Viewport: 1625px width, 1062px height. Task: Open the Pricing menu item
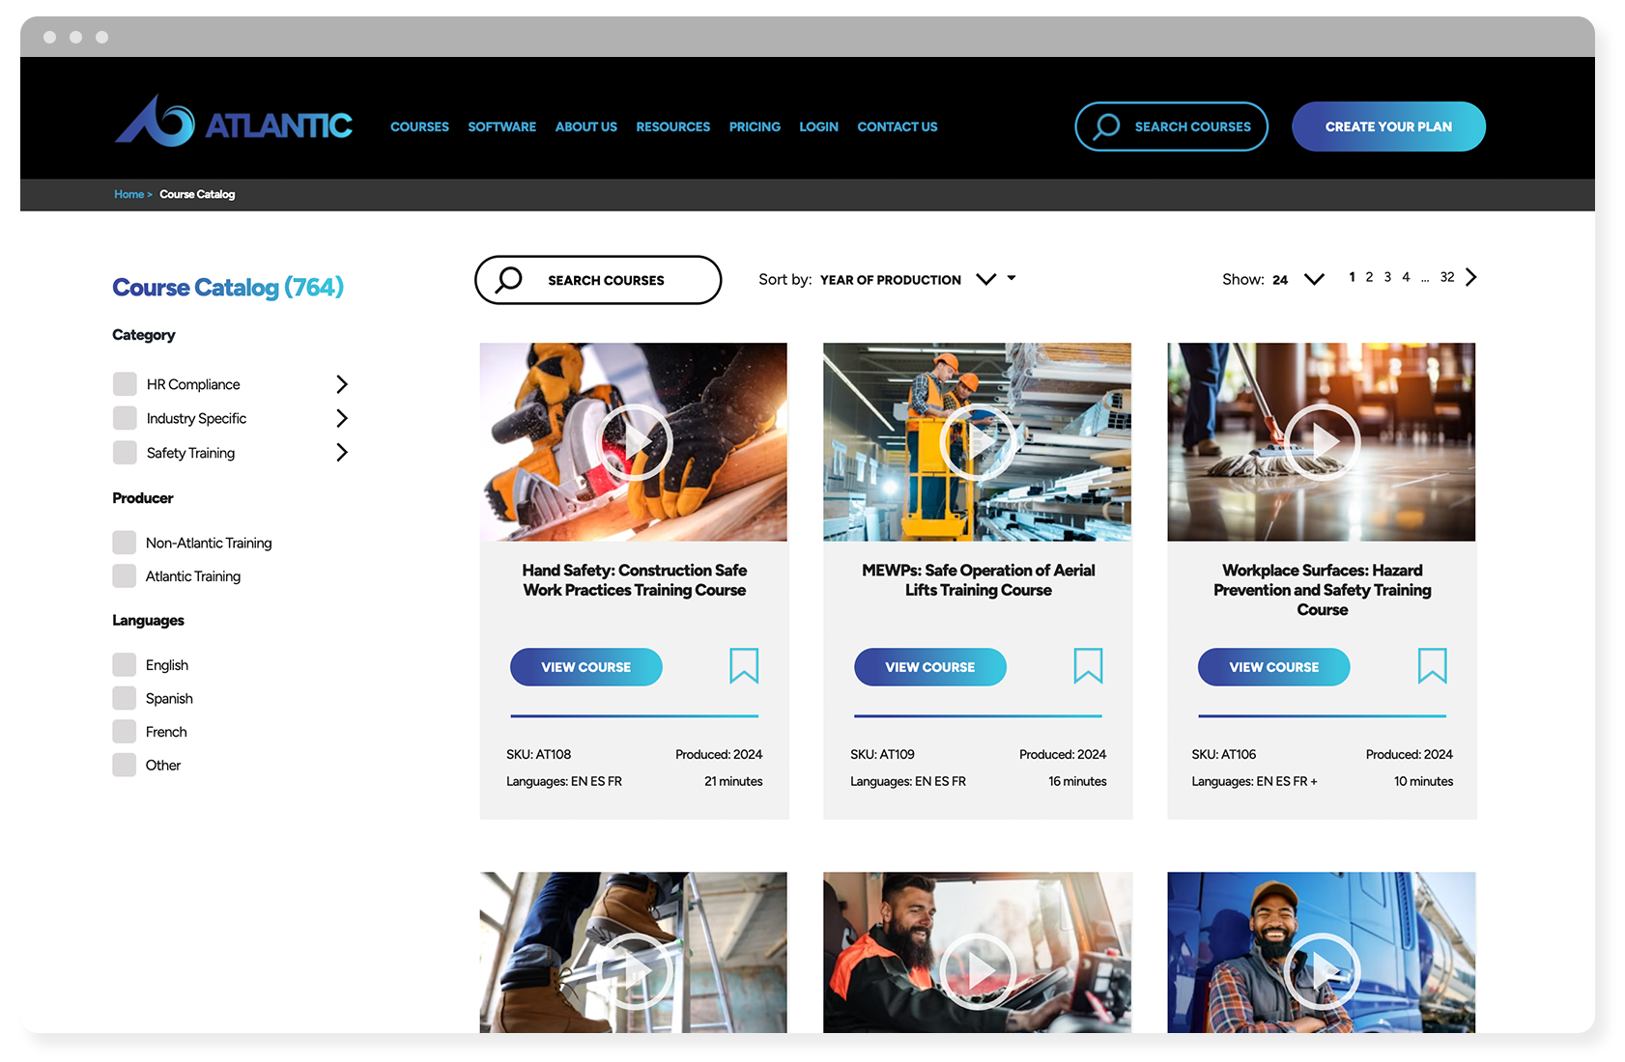[x=754, y=127]
